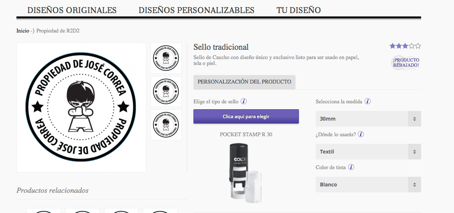This screenshot has width=454, height=213.
Task: Open the 30mm size dropdown
Action: [368, 119]
